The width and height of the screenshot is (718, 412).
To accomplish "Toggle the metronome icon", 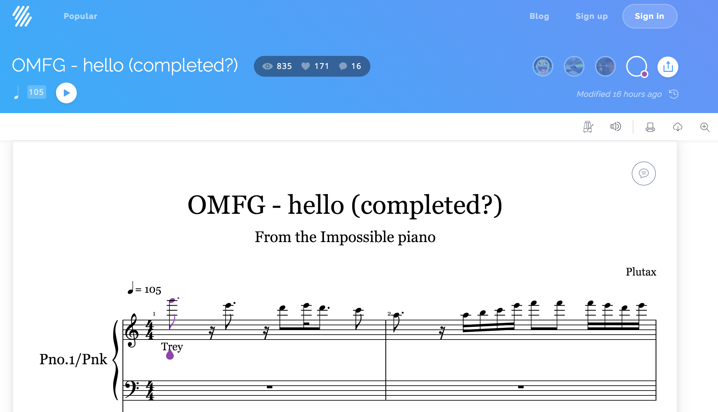I will tap(588, 127).
